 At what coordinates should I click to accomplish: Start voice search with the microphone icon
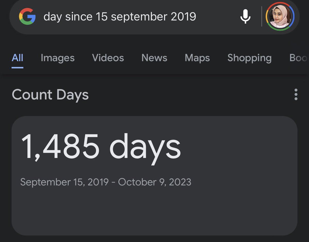(x=245, y=16)
